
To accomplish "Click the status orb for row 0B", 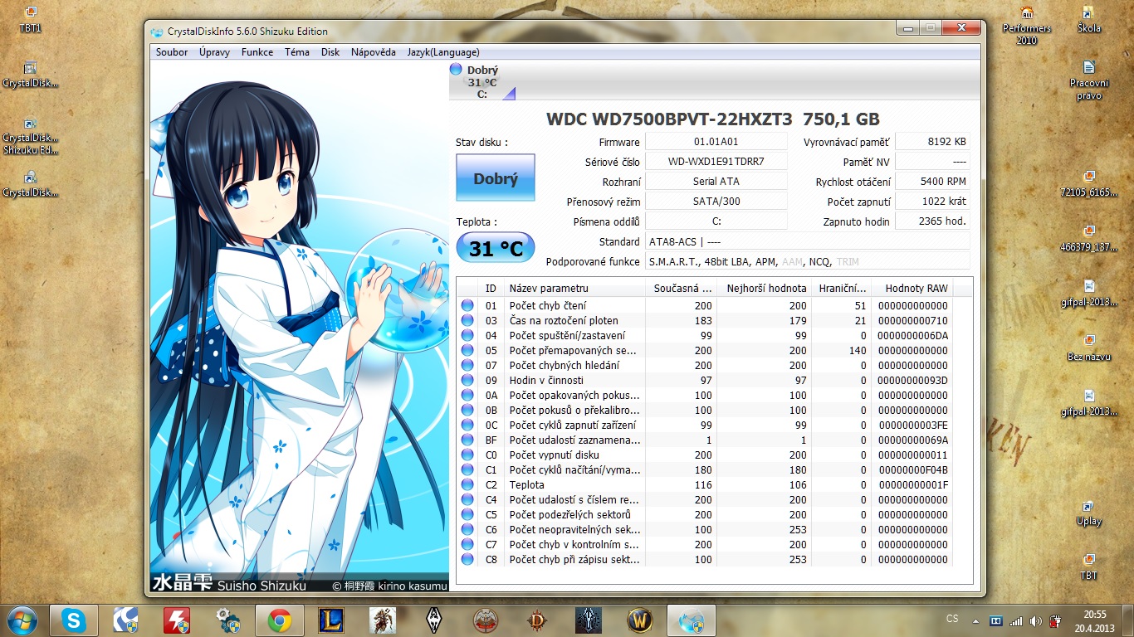I will pos(467,411).
